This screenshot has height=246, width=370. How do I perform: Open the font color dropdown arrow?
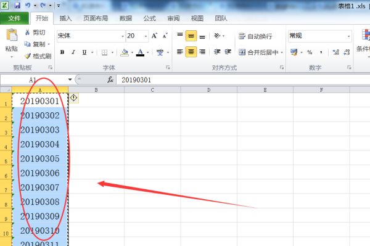pos(148,52)
